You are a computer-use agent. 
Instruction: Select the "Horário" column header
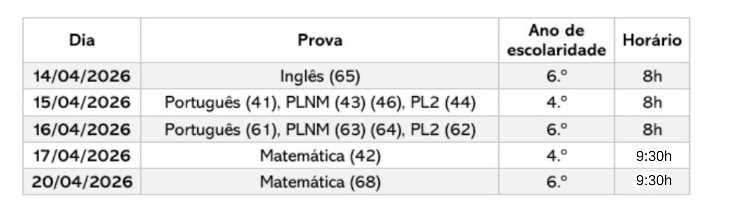(652, 40)
